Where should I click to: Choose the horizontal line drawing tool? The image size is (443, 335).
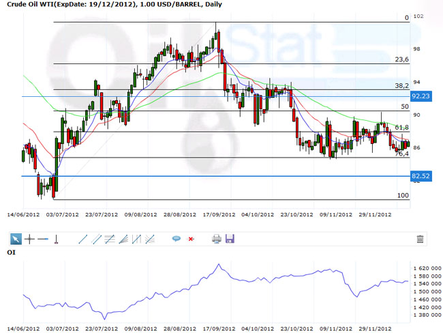pos(42,239)
